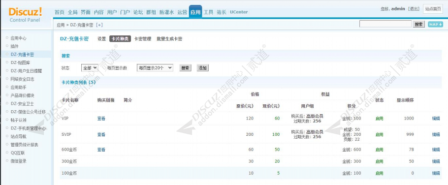Open the 工具 top menu
448x185 pixels.
click(x=209, y=12)
